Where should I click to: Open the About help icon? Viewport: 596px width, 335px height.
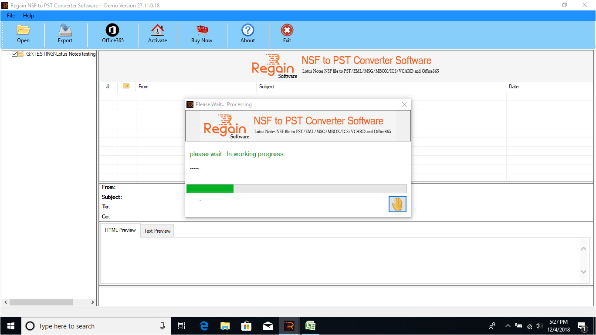247,34
